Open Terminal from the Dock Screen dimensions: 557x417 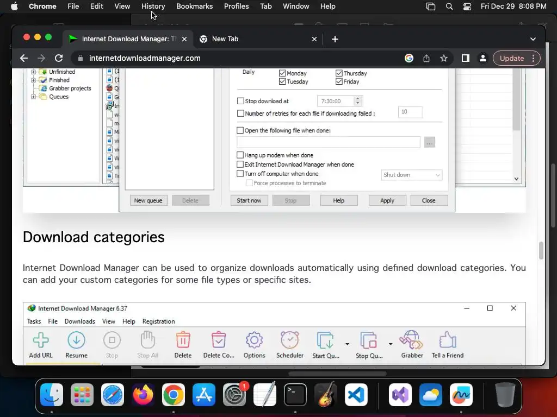(295, 395)
